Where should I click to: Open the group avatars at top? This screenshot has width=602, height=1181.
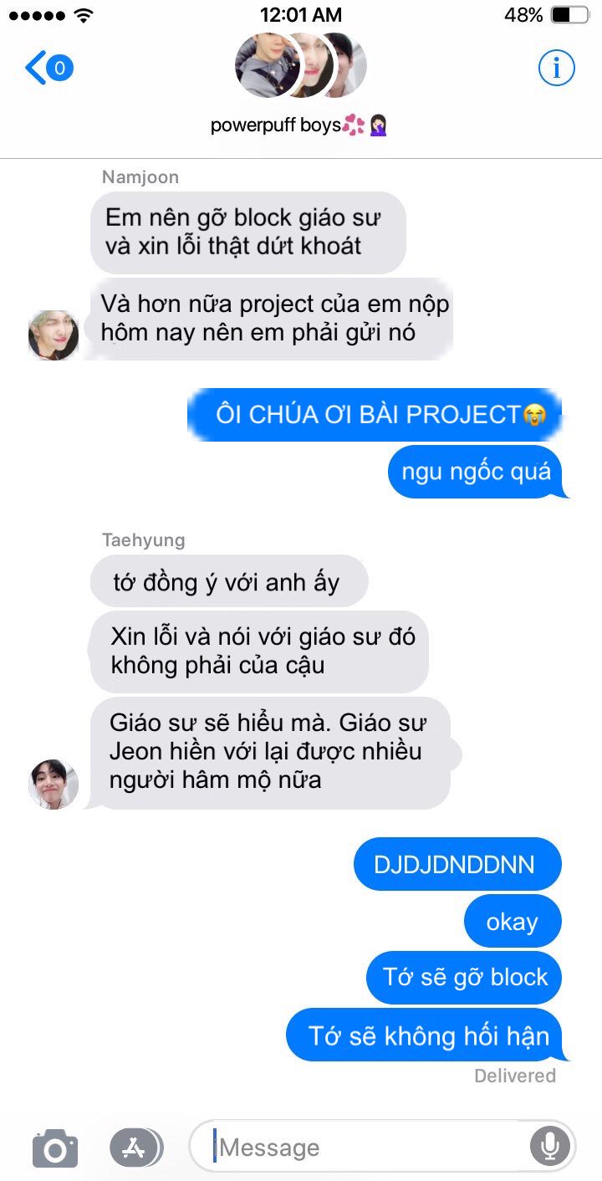pos(301,65)
